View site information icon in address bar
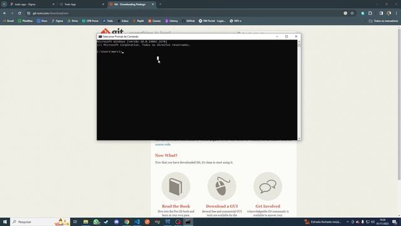Viewport: 401px width, 226px height. 29,13
